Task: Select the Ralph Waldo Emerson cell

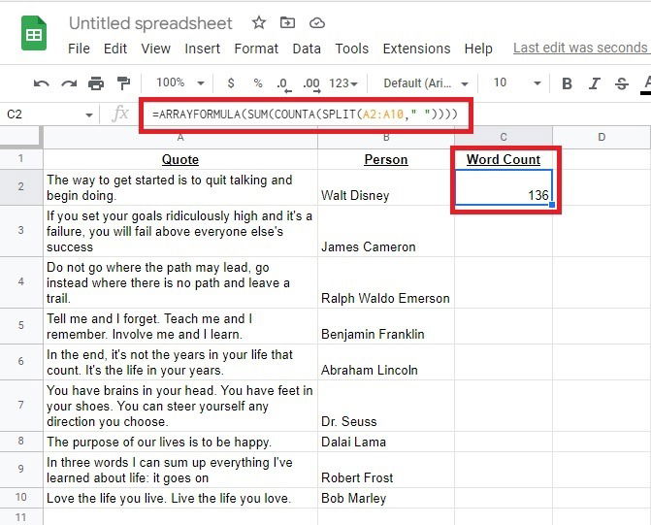Action: 386,282
